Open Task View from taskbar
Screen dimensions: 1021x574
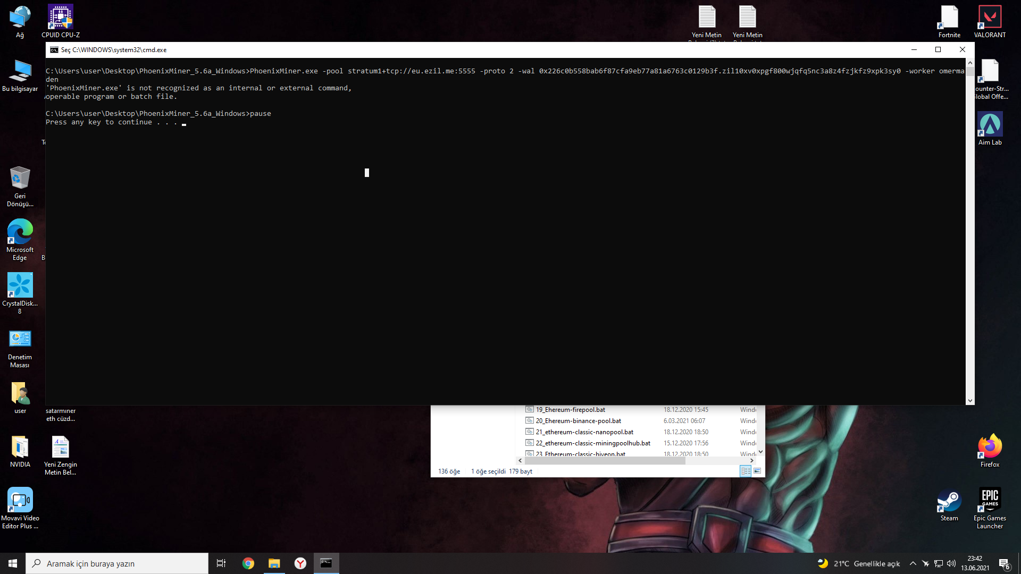pos(221,563)
